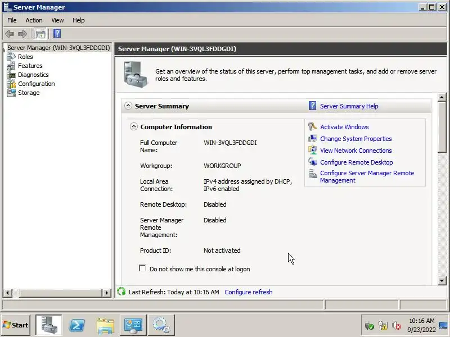Open Windows Explorer folder icon in taskbar
The width and height of the screenshot is (450, 337).
tap(105, 326)
